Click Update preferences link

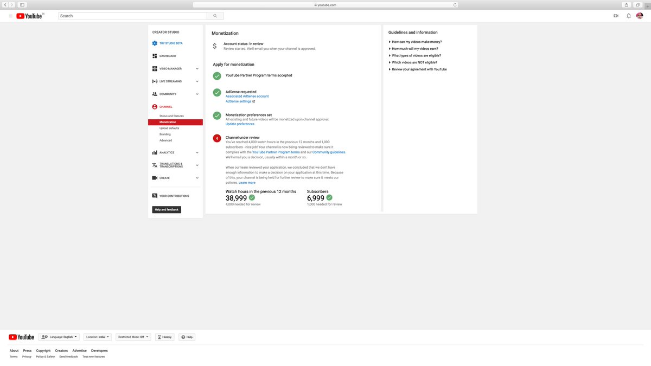pyautogui.click(x=240, y=124)
